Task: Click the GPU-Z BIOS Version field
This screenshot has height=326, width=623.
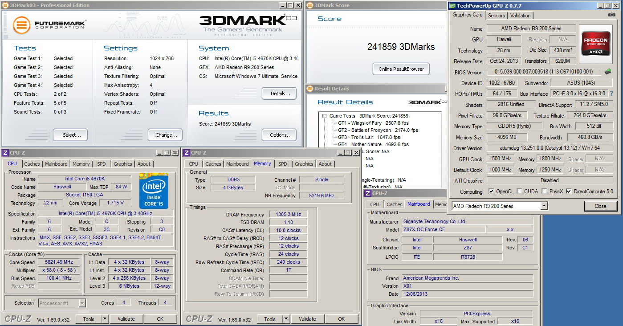Action: (544, 72)
